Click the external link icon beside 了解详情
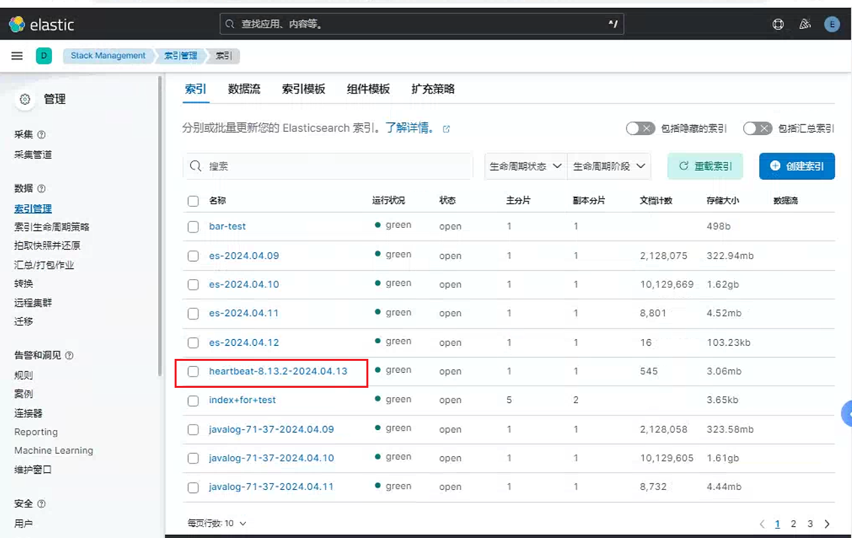This screenshot has height=538, width=852. click(446, 128)
